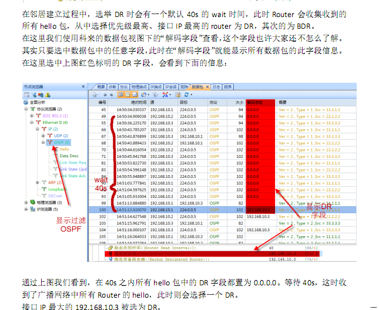This screenshot has height=310, width=379.
Task: Switch to the 物理端点 tab
Action: coord(139,87)
